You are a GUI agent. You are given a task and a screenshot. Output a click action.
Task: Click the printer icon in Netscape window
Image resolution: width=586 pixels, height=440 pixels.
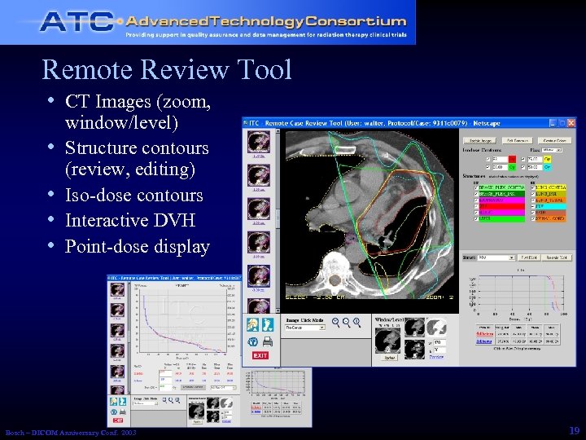pyautogui.click(x=268, y=341)
